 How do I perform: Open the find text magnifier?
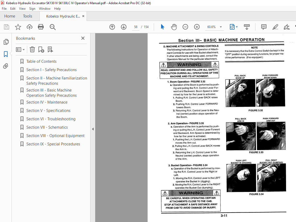53,27
